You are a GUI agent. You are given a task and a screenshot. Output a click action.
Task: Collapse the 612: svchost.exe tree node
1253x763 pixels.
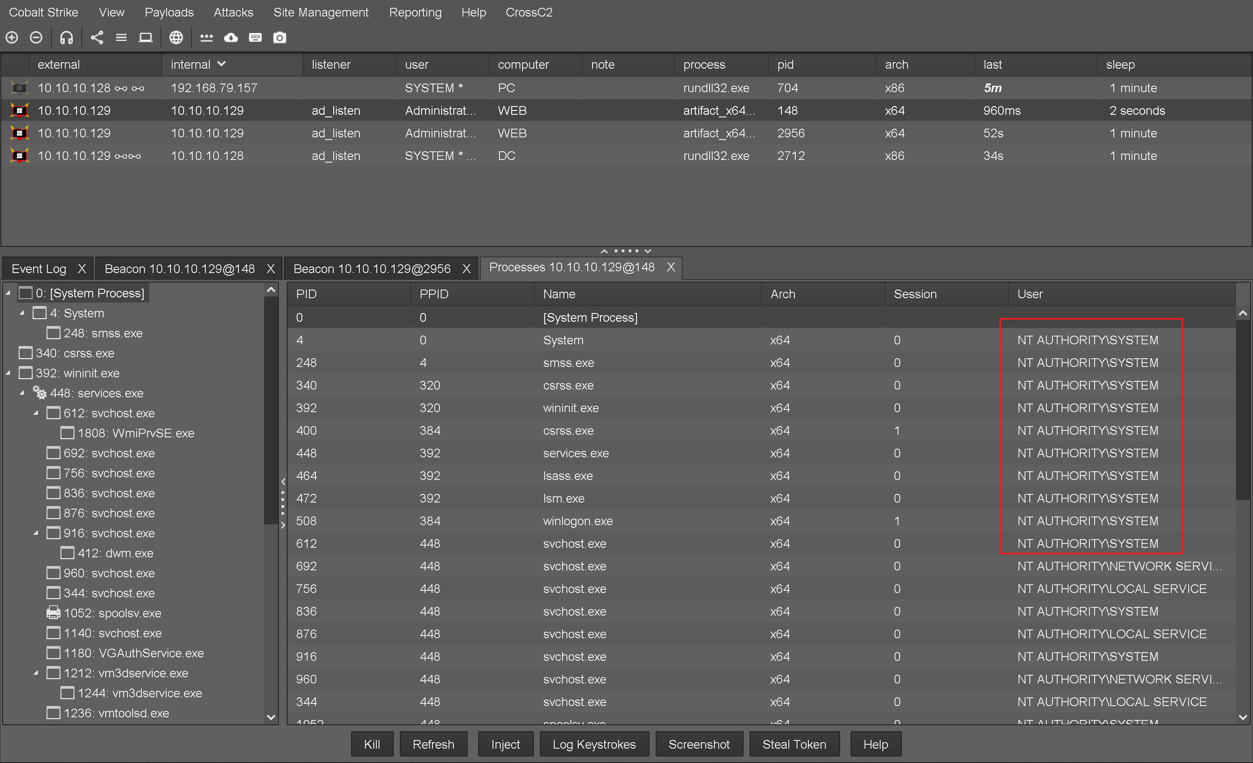click(x=36, y=413)
